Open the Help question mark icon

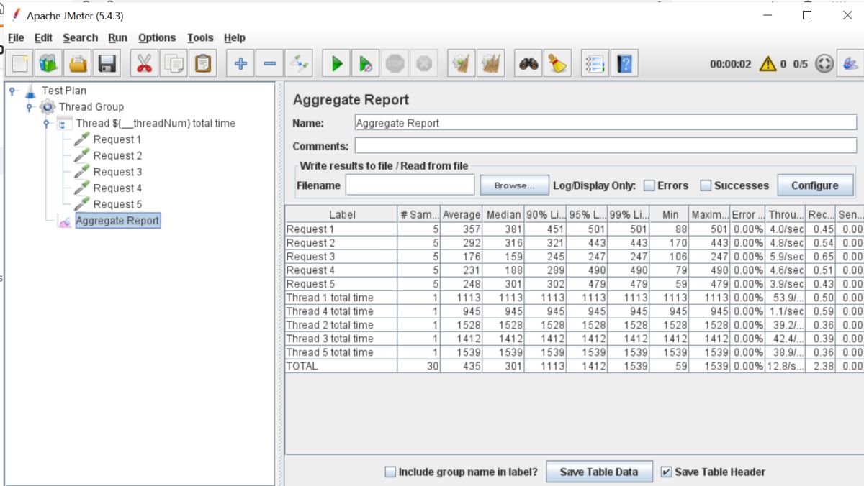point(624,64)
